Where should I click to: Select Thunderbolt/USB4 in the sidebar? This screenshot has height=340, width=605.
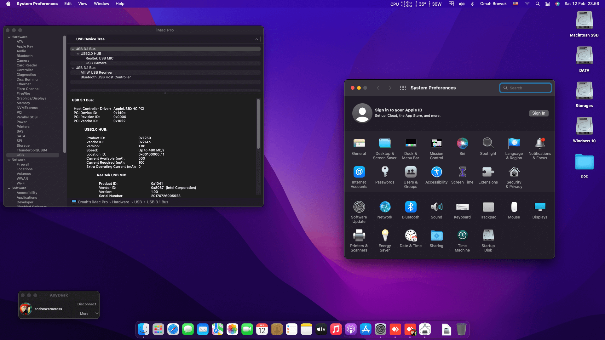point(32,150)
